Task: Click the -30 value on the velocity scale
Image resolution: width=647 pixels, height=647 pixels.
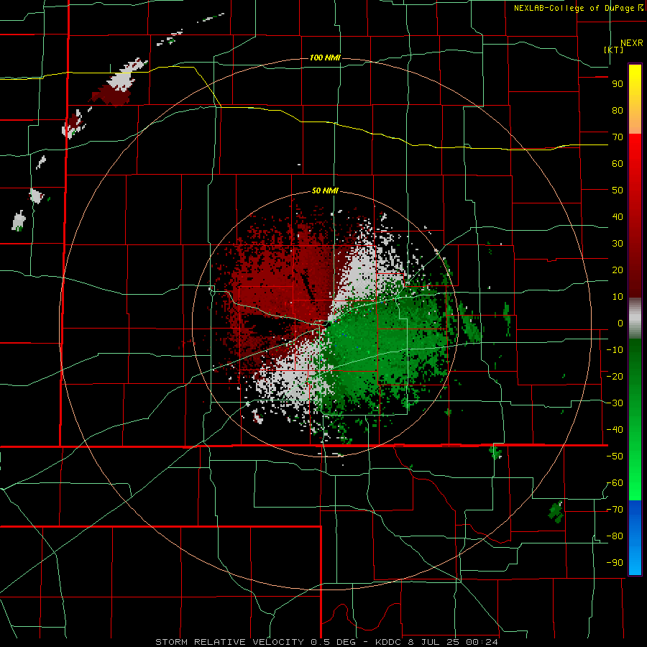Action: click(x=615, y=403)
